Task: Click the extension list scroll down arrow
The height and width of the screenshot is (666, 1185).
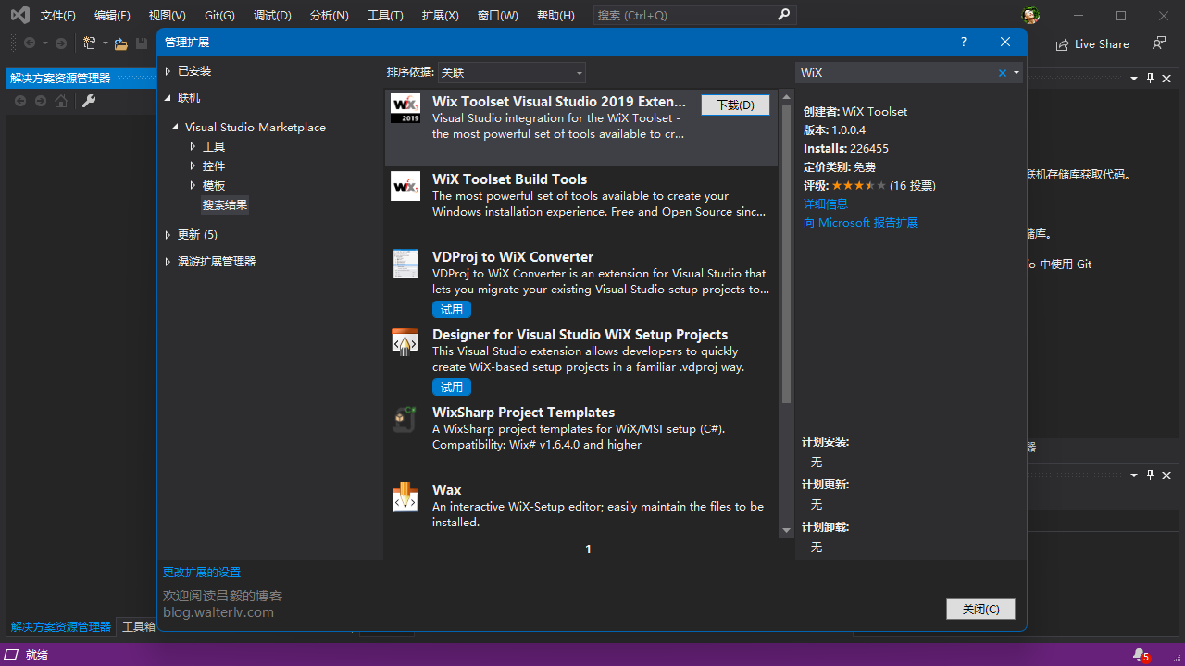Action: (x=786, y=530)
